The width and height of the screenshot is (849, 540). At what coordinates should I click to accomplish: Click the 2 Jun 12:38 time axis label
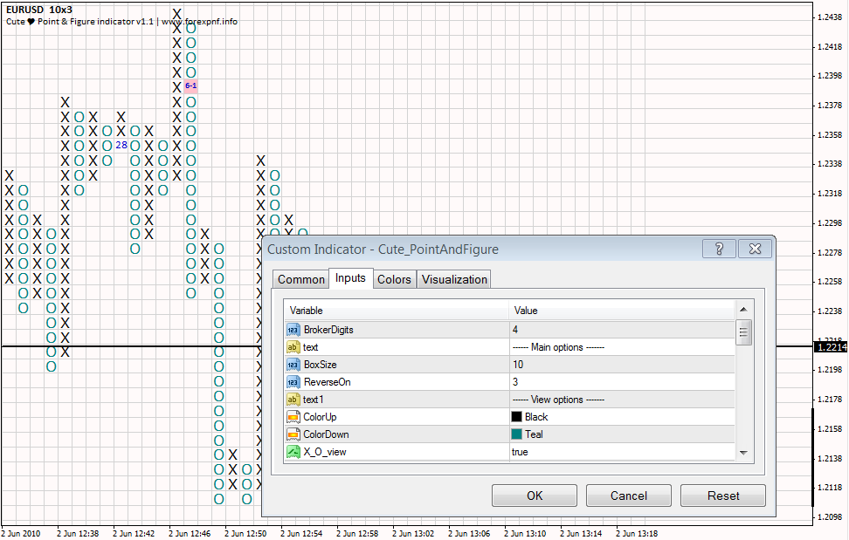[78, 534]
